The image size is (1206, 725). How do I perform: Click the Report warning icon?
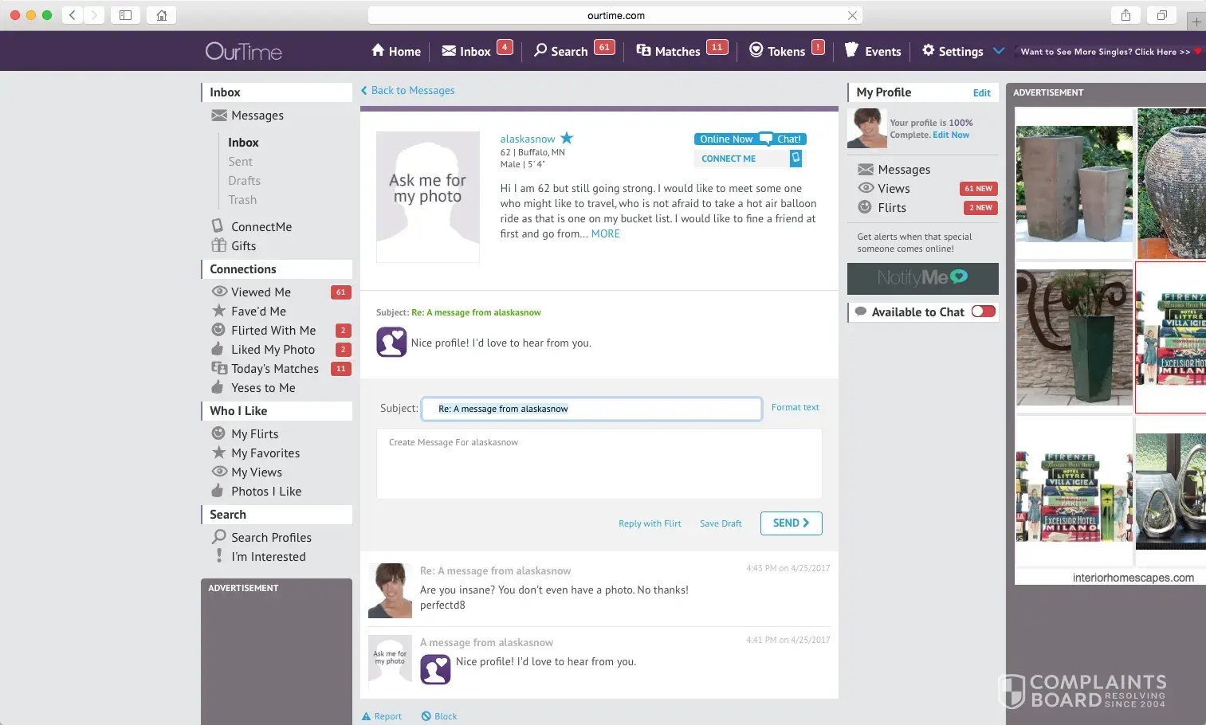click(x=367, y=716)
